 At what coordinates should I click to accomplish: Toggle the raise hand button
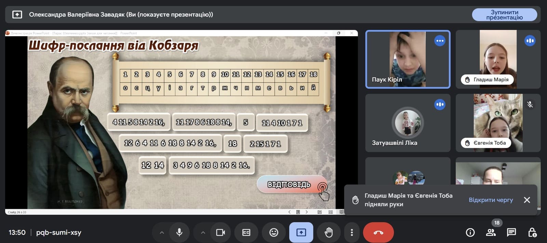(329, 232)
